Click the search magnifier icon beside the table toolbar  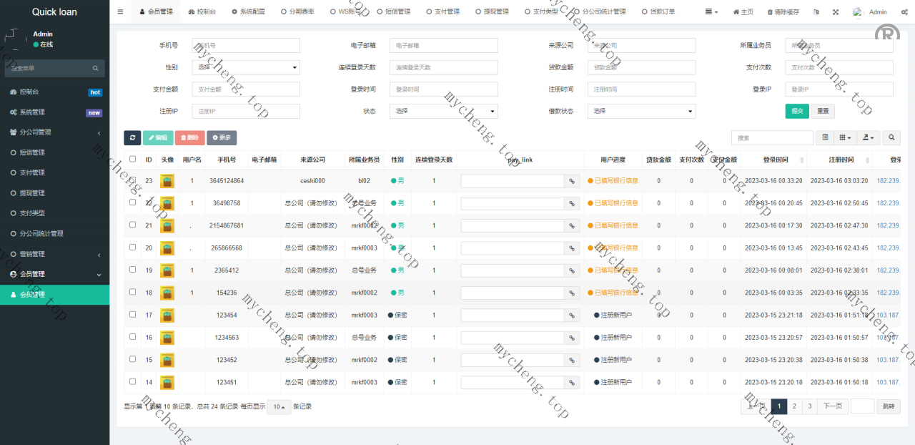[891, 138]
